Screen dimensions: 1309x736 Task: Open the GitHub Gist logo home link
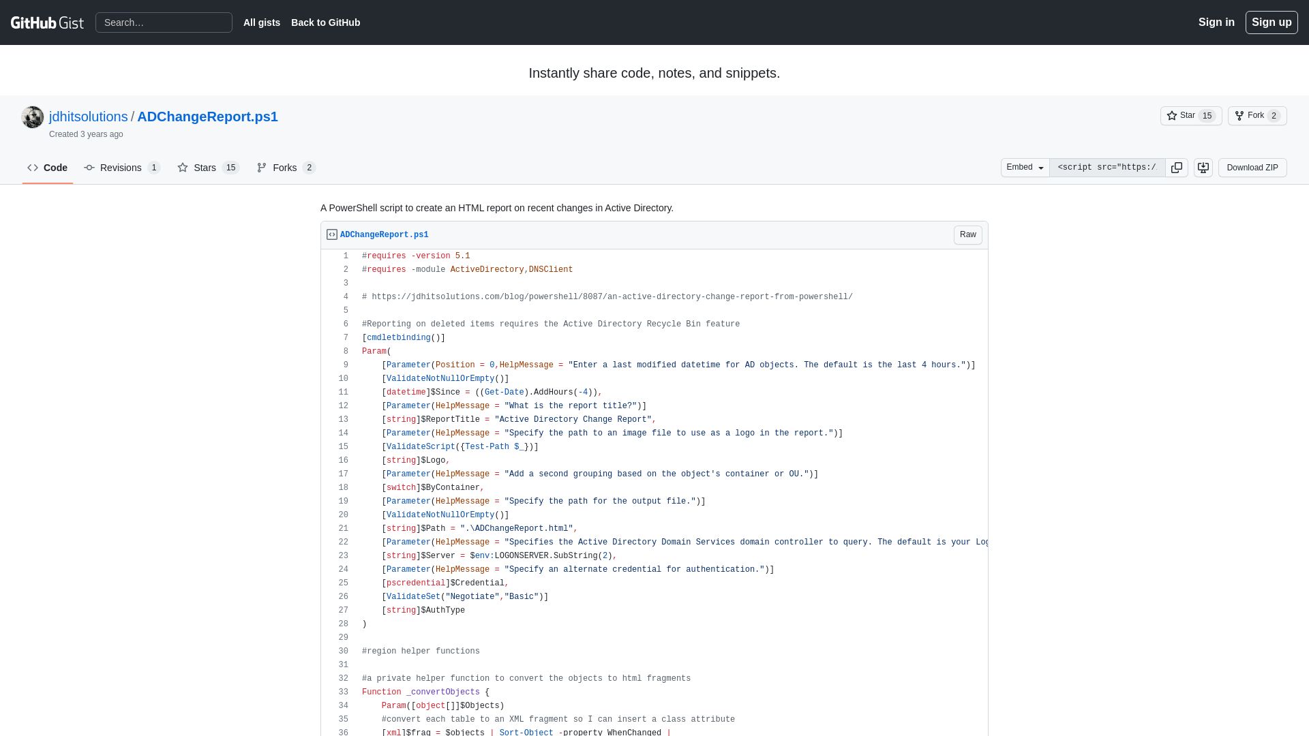(47, 22)
